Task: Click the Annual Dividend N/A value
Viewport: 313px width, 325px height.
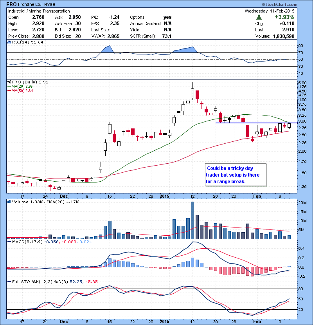Action: 167,23
